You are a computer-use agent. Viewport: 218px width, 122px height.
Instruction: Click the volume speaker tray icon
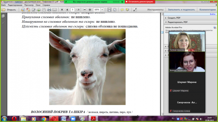point(201,119)
